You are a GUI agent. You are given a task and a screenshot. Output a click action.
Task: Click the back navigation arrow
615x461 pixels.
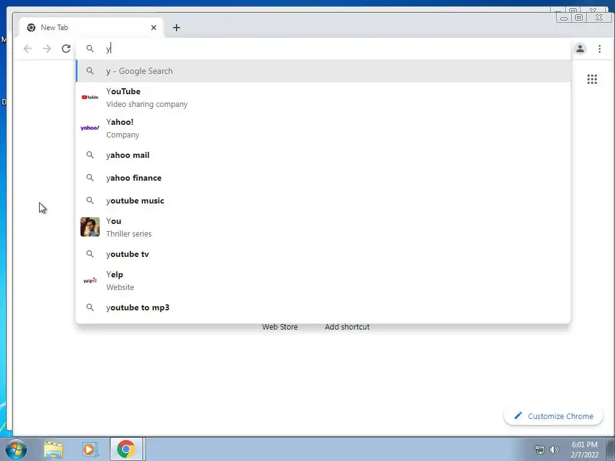[28, 49]
